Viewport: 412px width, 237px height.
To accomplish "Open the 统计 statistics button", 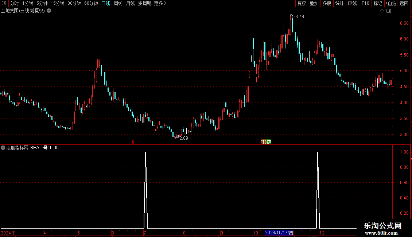I will click(x=339, y=3).
